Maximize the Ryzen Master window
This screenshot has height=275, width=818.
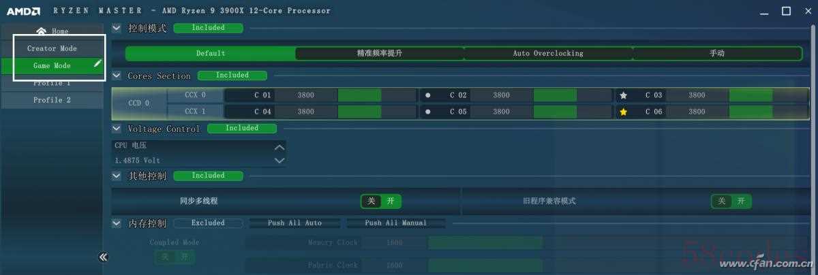tap(787, 11)
